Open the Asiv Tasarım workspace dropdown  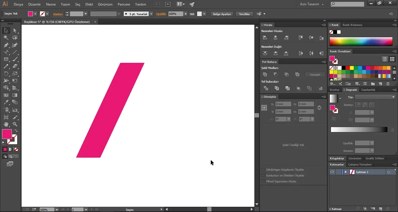pyautogui.click(x=312, y=4)
